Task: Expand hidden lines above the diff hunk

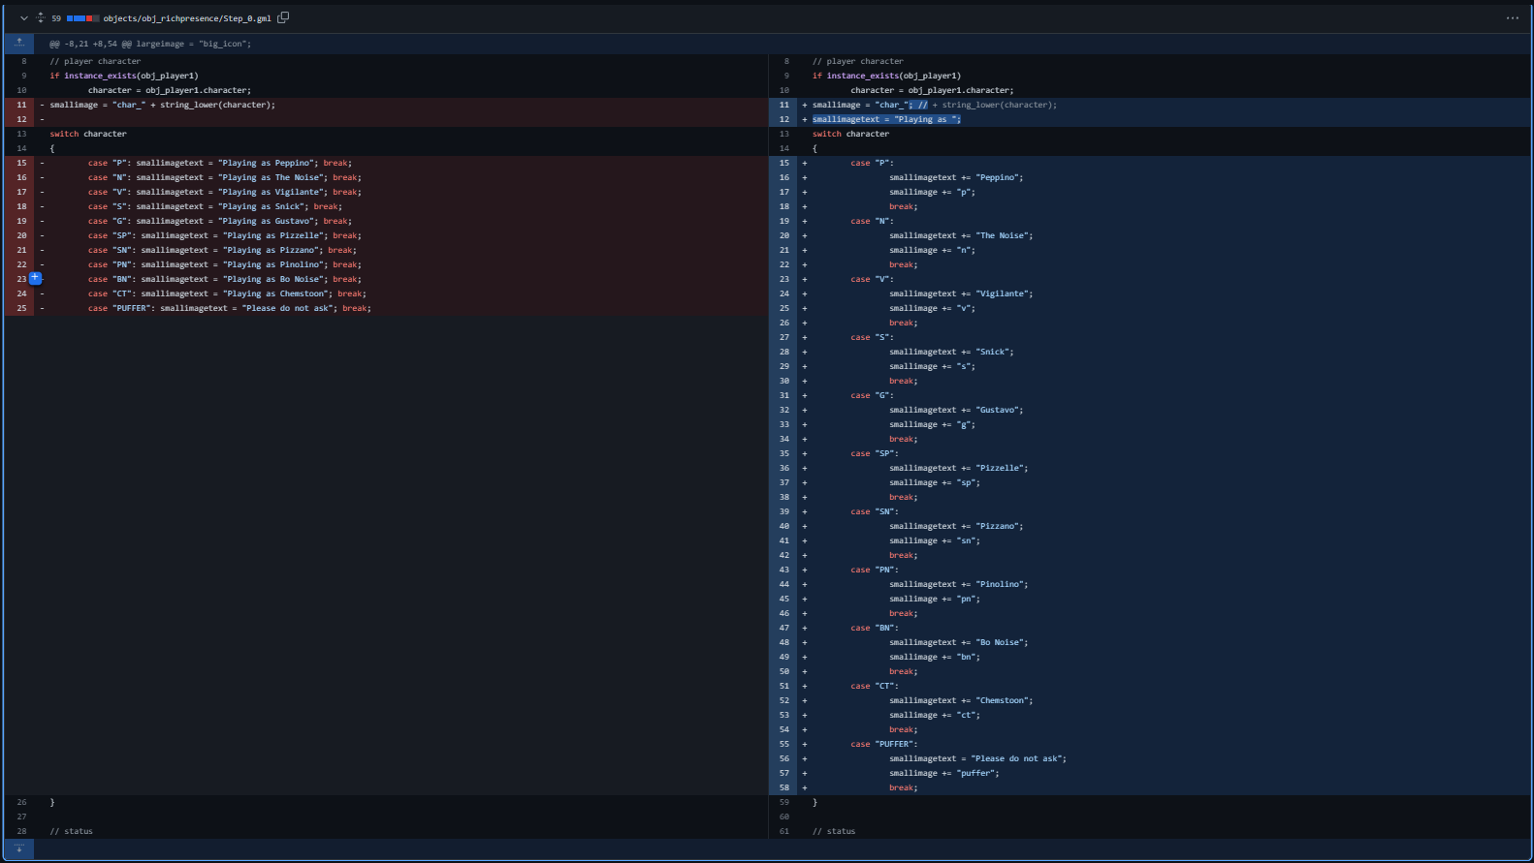Action: pos(19,44)
